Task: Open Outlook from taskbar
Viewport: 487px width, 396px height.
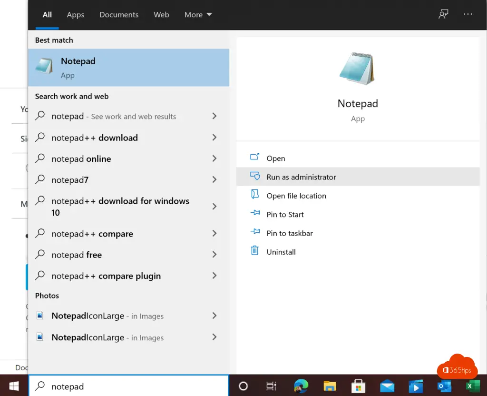Action: click(444, 386)
